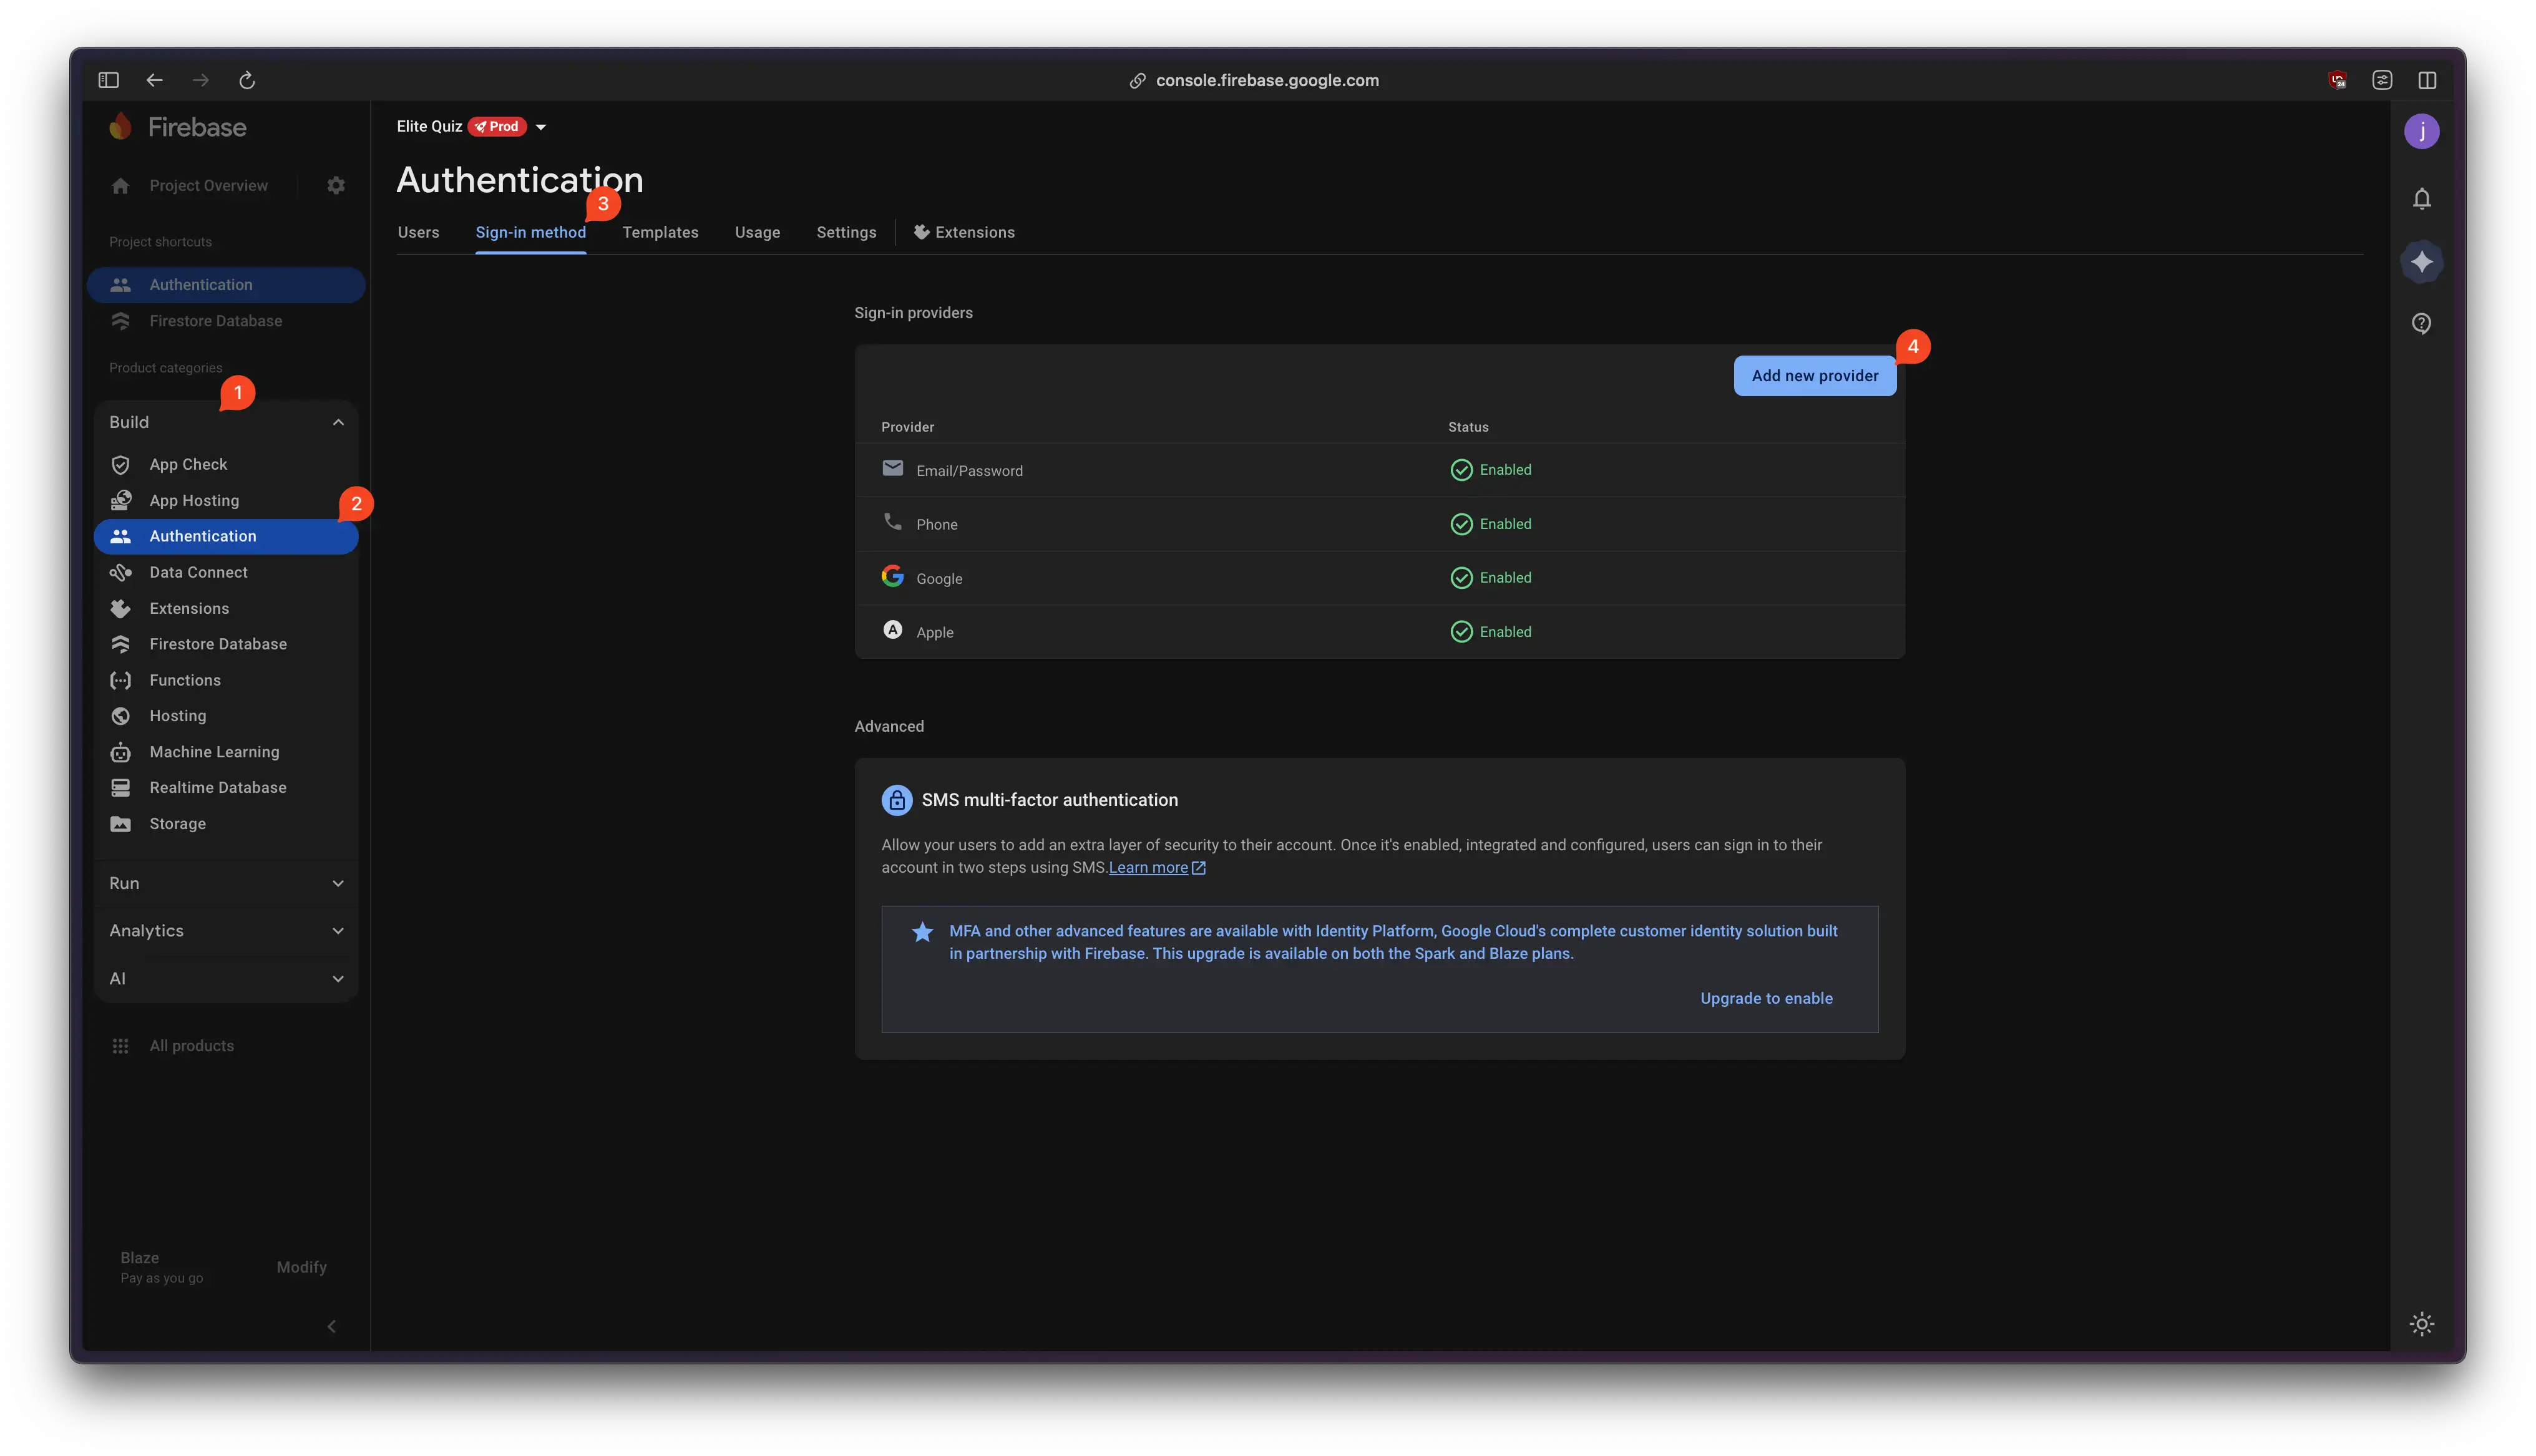The width and height of the screenshot is (2536, 1456).
Task: Open the Settings tab
Action: pyautogui.click(x=846, y=232)
